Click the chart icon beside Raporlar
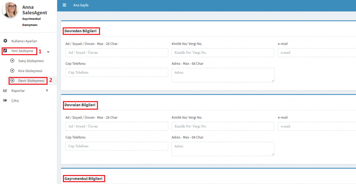Screen dimensions: 356x184 (x=5, y=90)
